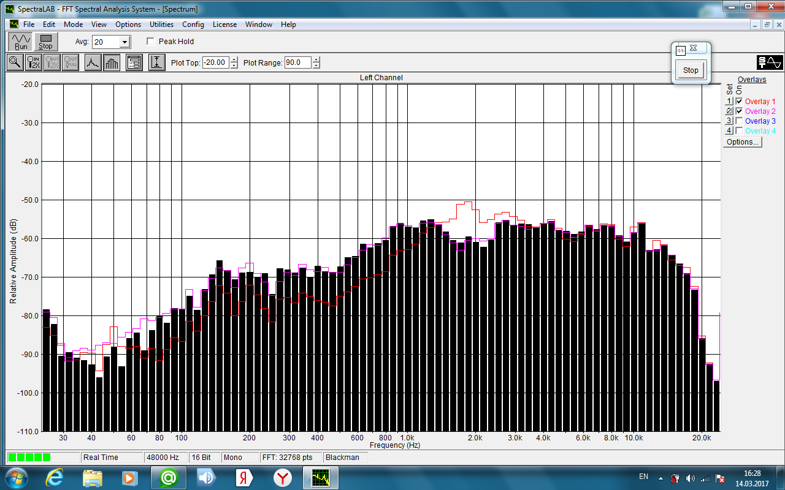This screenshot has width=785, height=490.
Task: Click the system tray volume icon
Action: pyautogui.click(x=691, y=478)
